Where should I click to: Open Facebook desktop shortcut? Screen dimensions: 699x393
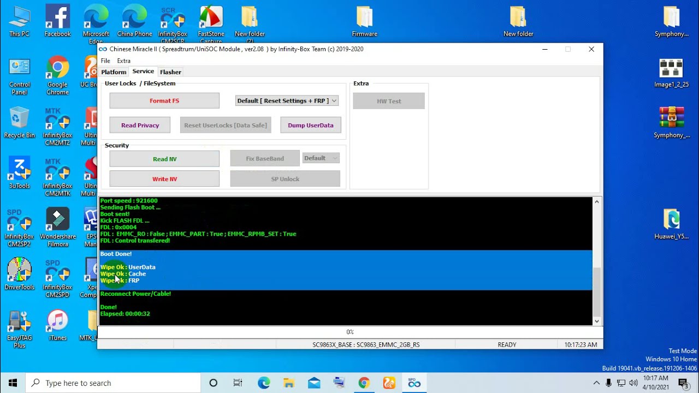pyautogui.click(x=57, y=21)
